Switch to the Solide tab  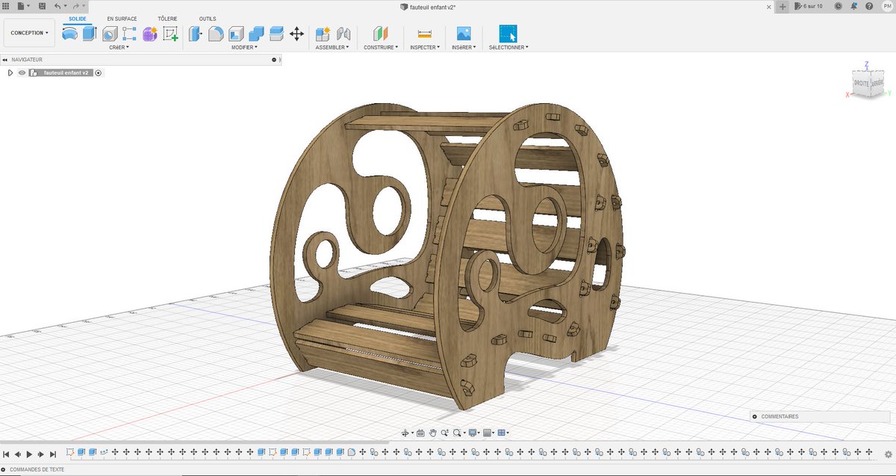tap(76, 18)
